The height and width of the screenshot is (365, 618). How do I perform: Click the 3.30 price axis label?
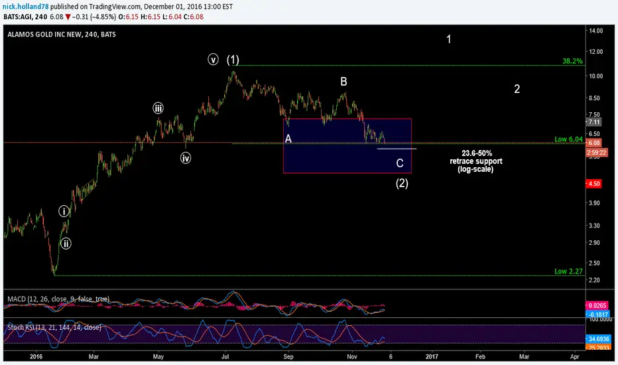pyautogui.click(x=594, y=226)
